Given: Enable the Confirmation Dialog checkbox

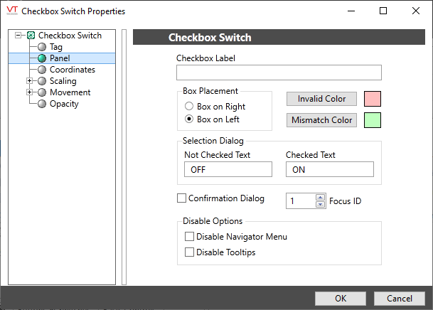Looking at the screenshot, I should click(181, 198).
